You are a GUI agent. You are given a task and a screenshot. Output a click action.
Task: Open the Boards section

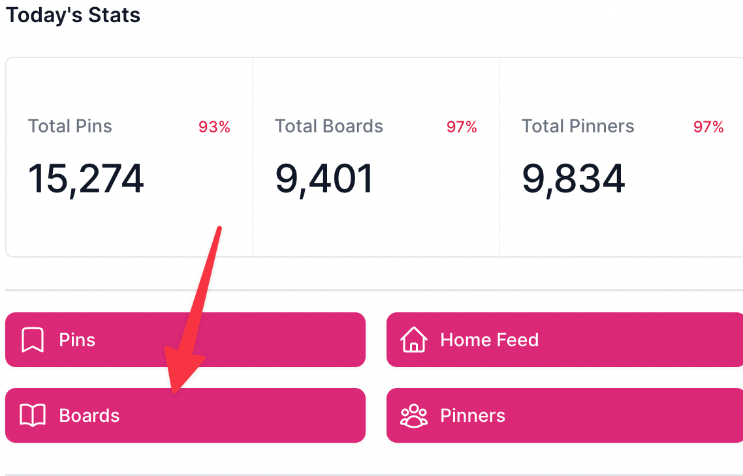tap(185, 415)
